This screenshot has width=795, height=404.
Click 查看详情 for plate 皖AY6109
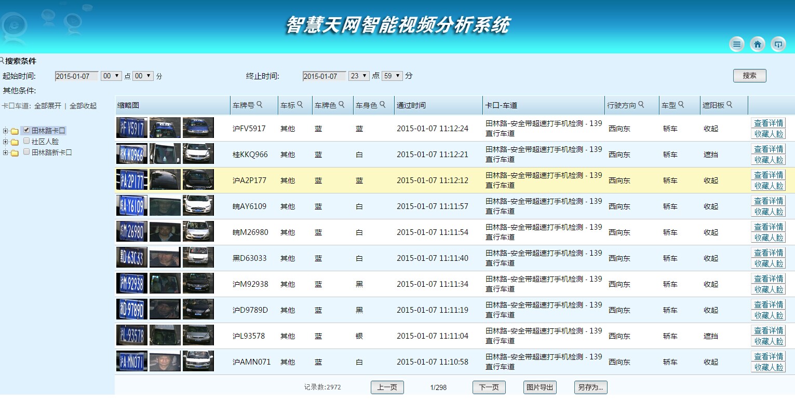pos(769,201)
